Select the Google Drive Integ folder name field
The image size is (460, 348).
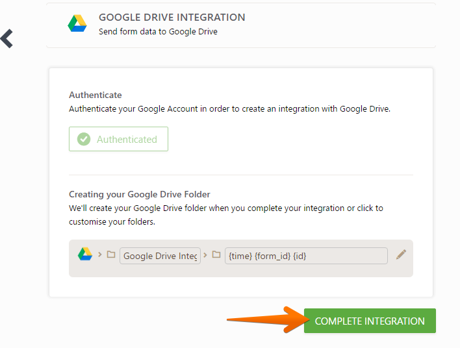[x=160, y=256]
